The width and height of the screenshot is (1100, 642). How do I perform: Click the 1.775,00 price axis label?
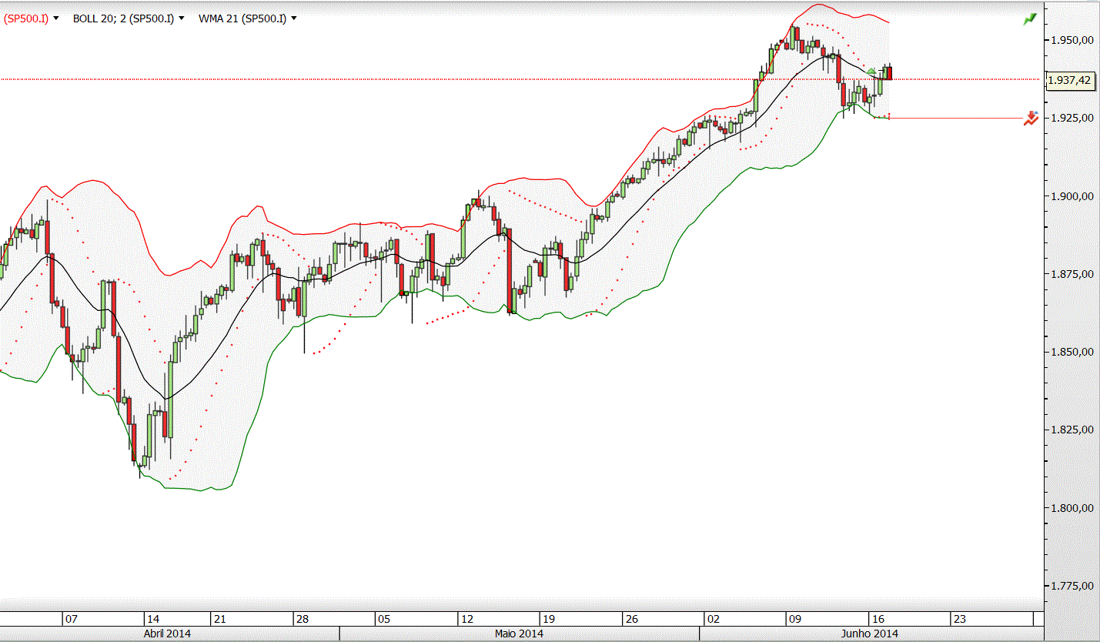[1072, 586]
